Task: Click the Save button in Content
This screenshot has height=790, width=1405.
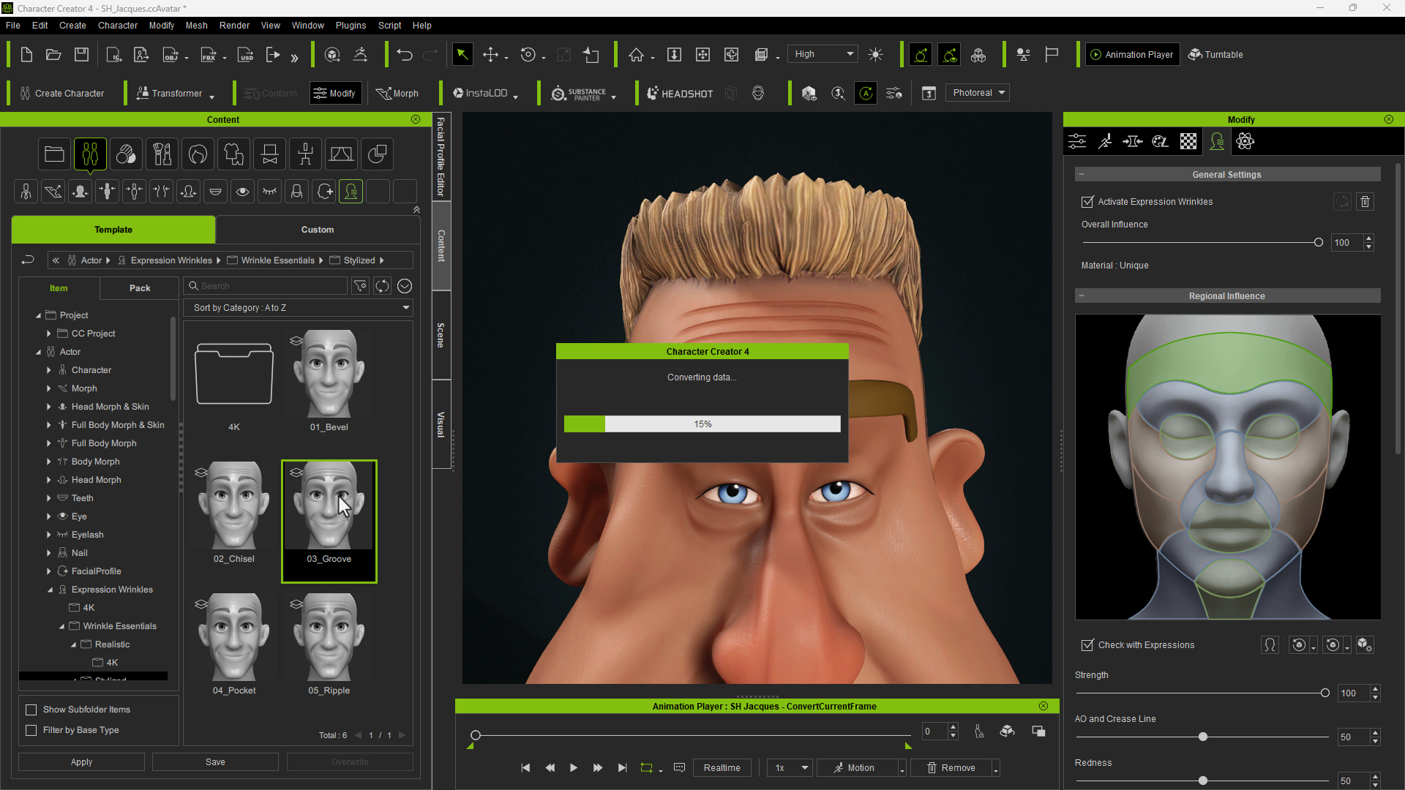Action: click(x=215, y=762)
